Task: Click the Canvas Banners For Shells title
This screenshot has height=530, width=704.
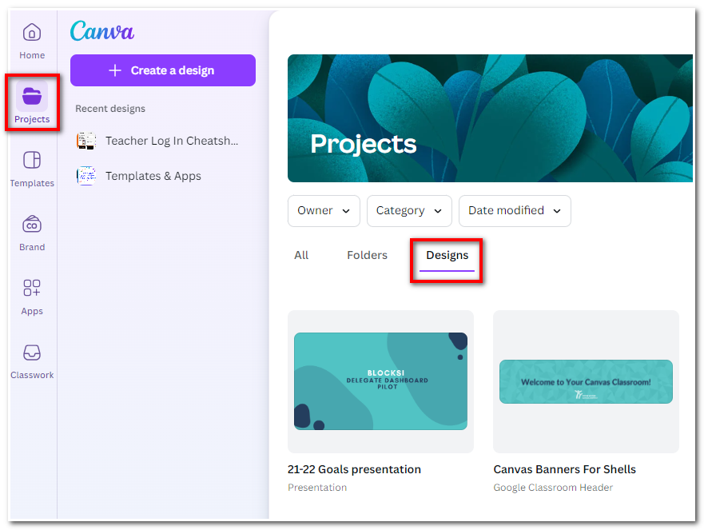Action: tap(565, 469)
